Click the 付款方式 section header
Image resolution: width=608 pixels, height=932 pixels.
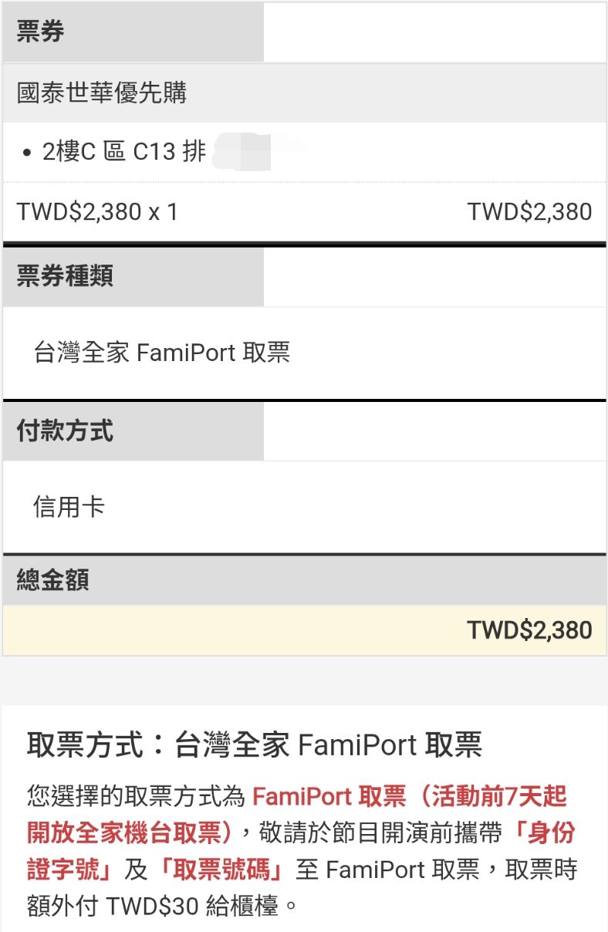click(x=65, y=431)
